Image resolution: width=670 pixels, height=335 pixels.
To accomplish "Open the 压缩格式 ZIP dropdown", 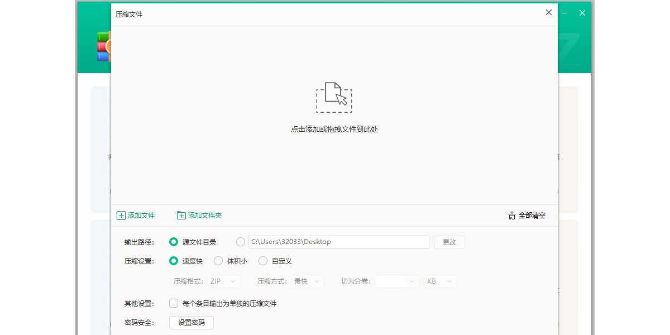I will coord(224,281).
